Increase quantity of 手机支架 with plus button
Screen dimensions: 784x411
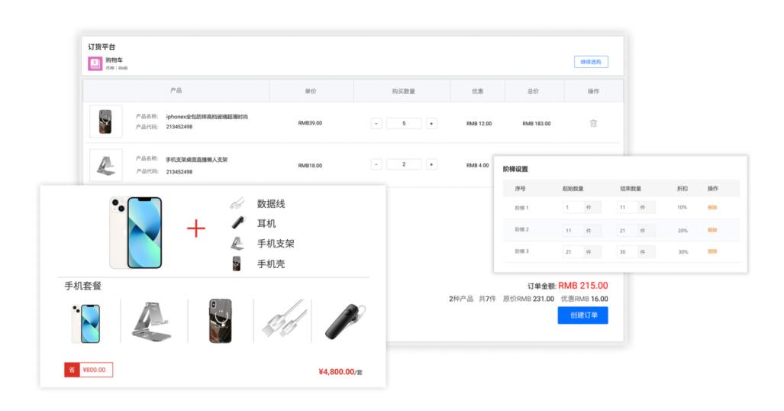click(431, 164)
